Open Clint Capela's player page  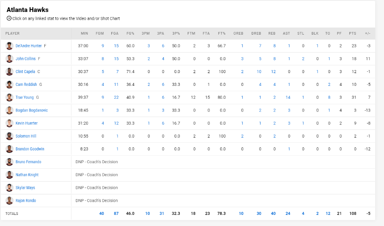(25, 72)
